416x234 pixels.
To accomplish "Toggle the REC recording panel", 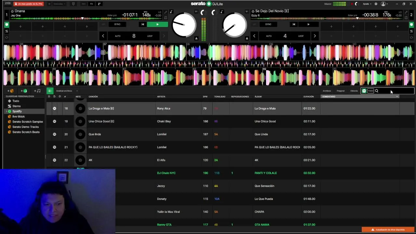I will [x=84, y=4].
